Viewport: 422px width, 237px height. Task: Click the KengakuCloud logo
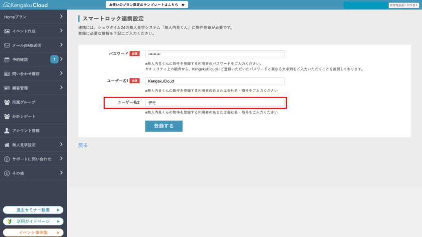25,5
